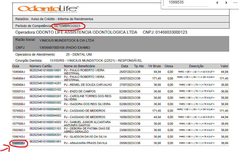
Task: Select guide number 1548904-I
Action: coord(19,85)
